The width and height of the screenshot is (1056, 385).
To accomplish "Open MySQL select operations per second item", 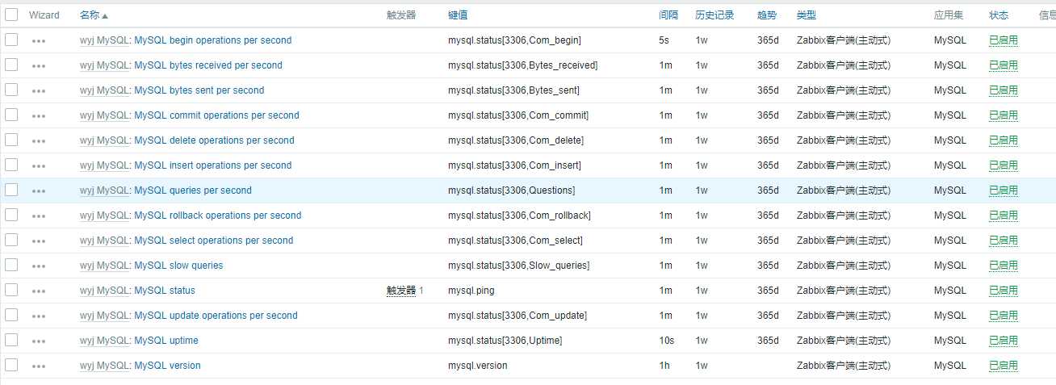I will tap(214, 241).
